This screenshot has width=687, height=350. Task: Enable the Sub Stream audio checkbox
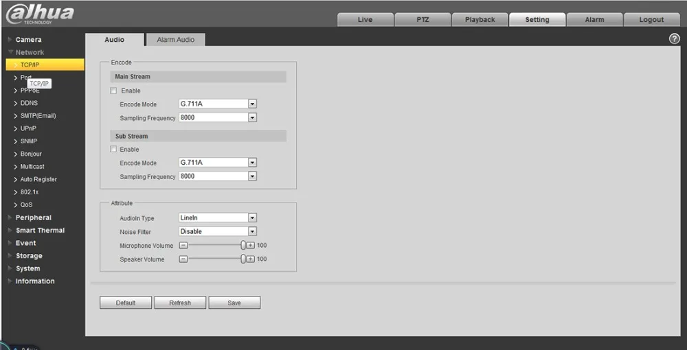[x=113, y=149]
